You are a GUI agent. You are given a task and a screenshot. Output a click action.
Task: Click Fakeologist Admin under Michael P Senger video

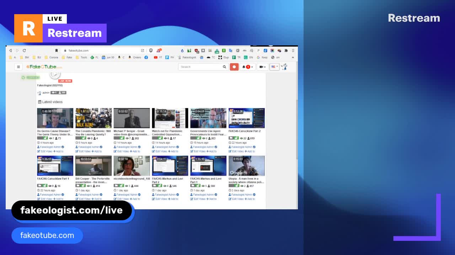pyautogui.click(x=127, y=147)
